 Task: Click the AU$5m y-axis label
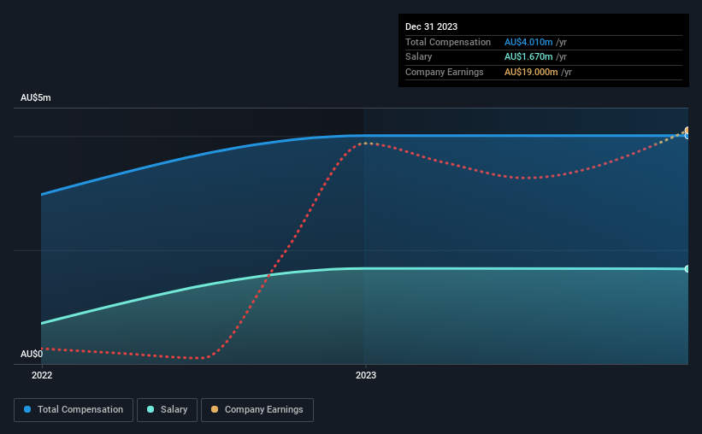35,97
